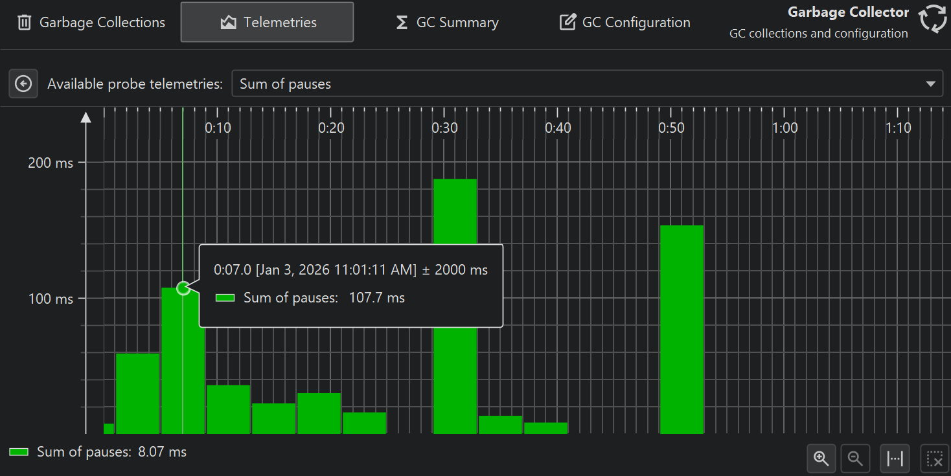
Task: Click the green Sum of pauses legend swatch
Action: pyautogui.click(x=19, y=452)
